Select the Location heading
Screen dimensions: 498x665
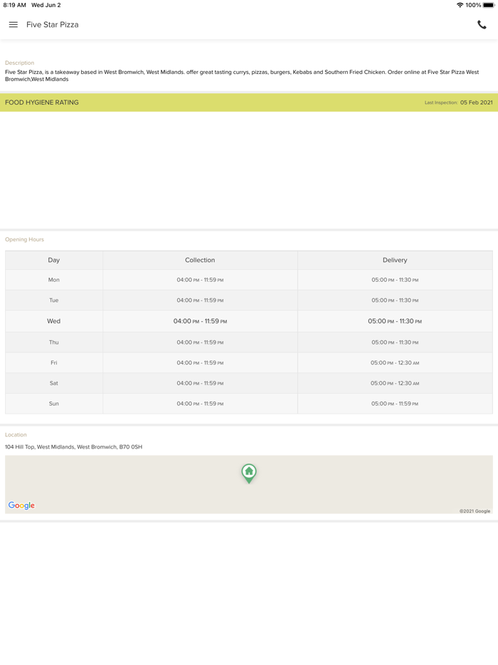(x=16, y=435)
